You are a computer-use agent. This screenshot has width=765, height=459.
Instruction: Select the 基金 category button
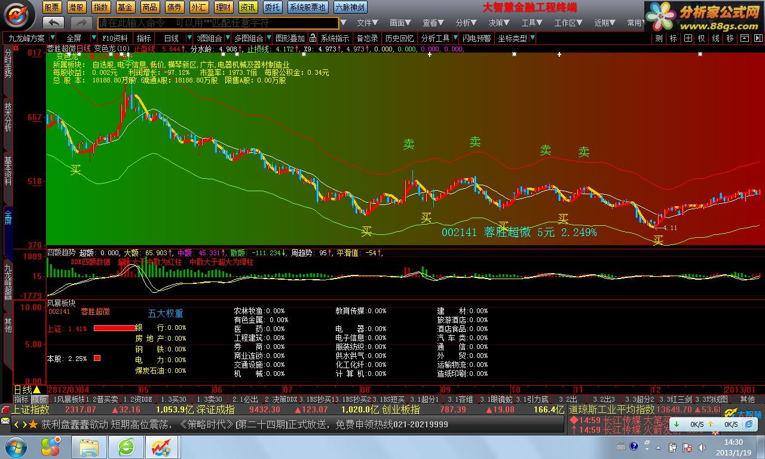(x=126, y=7)
